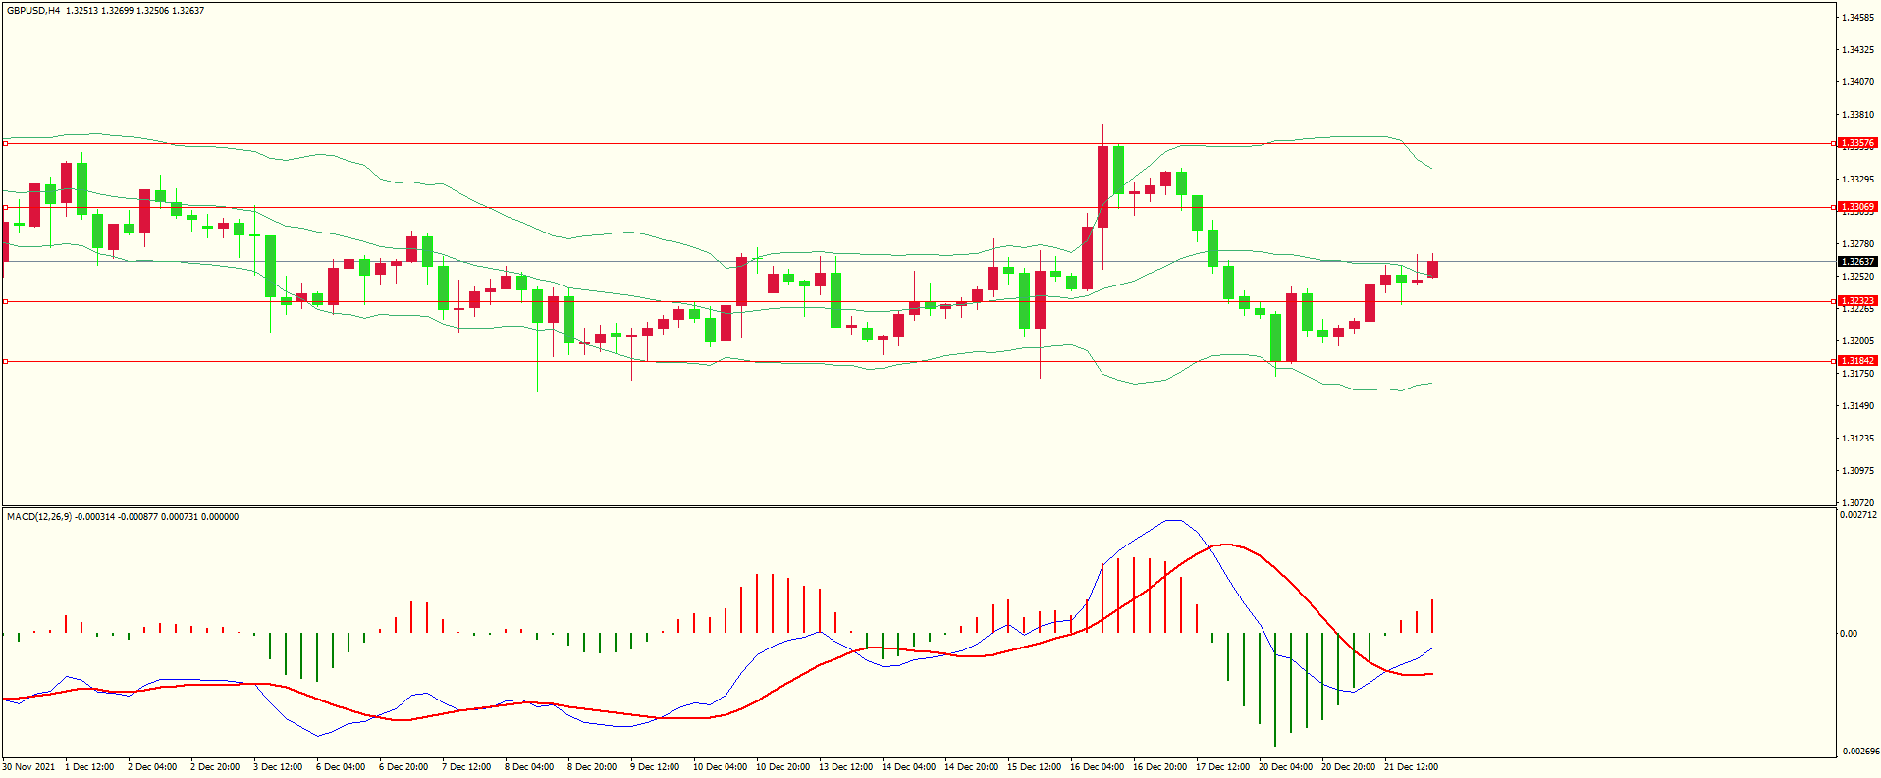Click the 1.32005 price axis label
Screen dimensions: 1881x778
pos(1857,341)
